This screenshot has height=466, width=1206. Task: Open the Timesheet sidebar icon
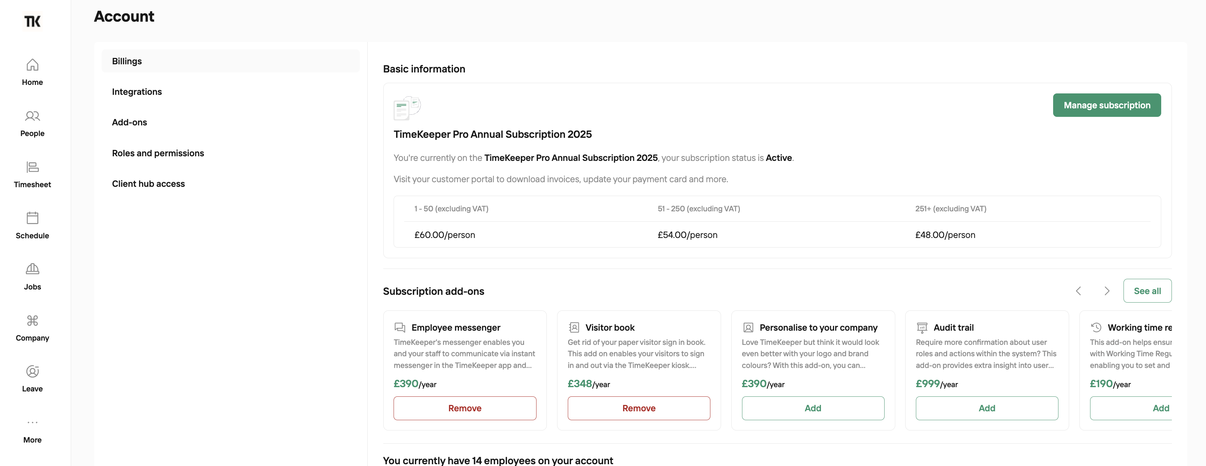coord(32,167)
